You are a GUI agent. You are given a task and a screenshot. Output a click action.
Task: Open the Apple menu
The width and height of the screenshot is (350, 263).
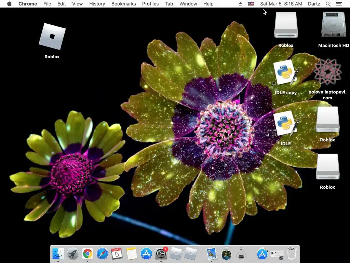[9, 4]
